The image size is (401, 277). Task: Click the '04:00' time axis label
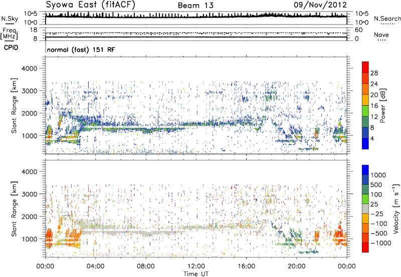pyautogui.click(x=95, y=266)
